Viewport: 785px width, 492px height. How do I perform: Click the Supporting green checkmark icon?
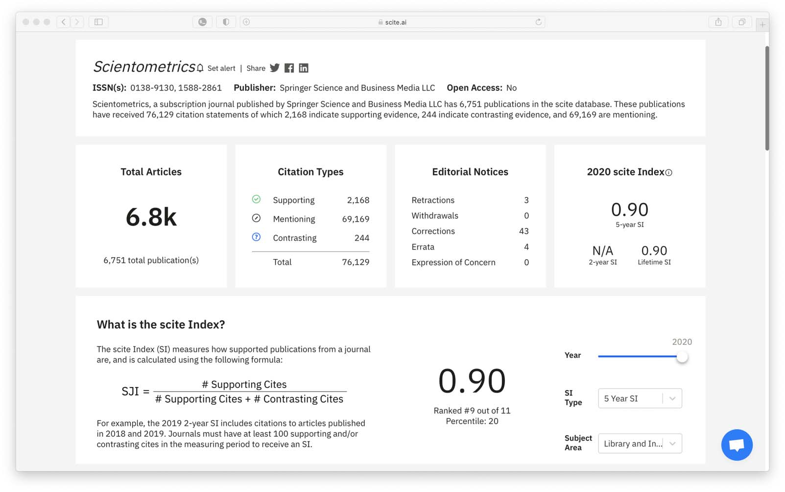(256, 199)
